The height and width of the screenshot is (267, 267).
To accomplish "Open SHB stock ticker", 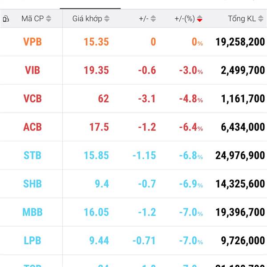I will point(32,184).
